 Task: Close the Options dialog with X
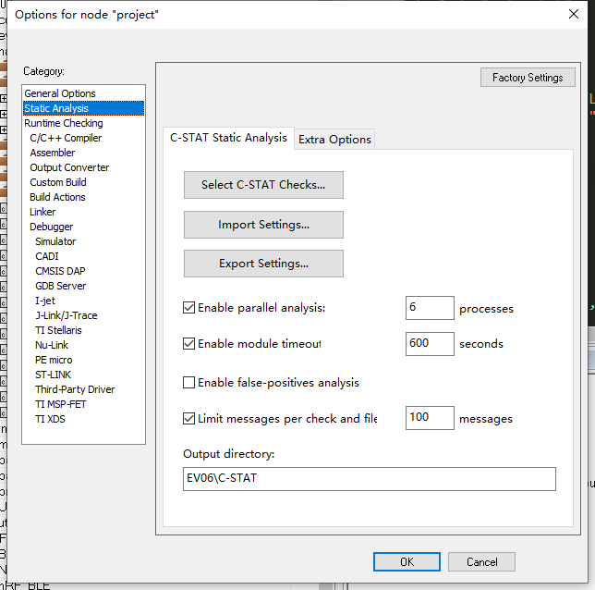click(x=573, y=13)
